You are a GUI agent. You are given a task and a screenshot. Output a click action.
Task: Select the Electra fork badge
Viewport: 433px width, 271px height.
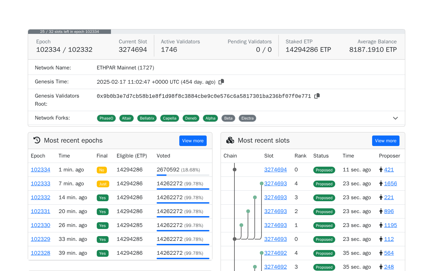(248, 118)
